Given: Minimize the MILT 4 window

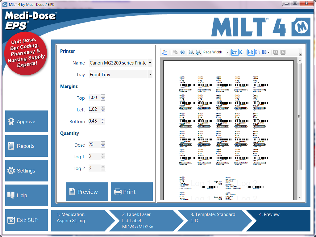Looking at the screenshot, I should click(287, 3).
